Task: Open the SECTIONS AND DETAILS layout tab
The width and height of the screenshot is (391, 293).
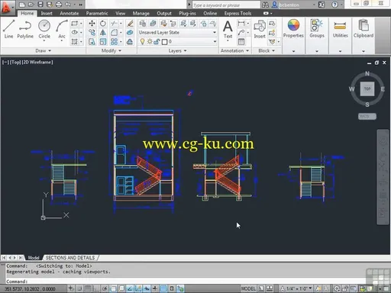Action: [x=70, y=258]
